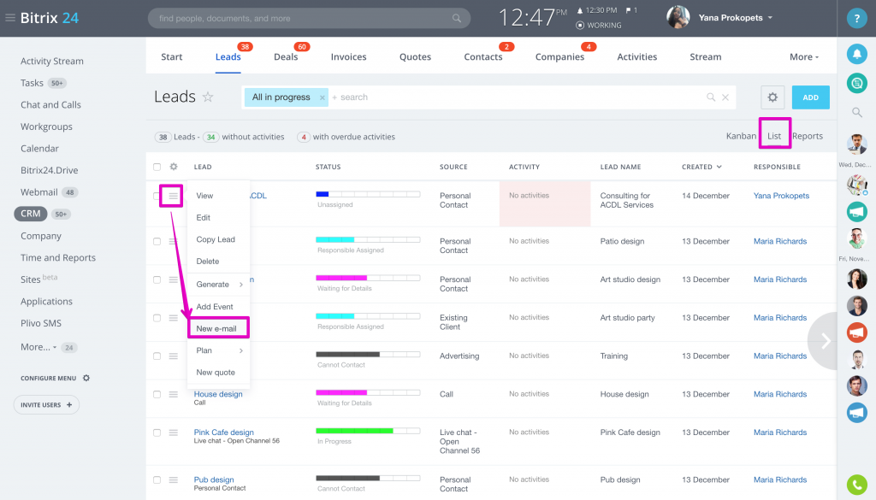The height and width of the screenshot is (500, 876).
Task: Mark Leads page as favorite with star
Action: pos(208,97)
